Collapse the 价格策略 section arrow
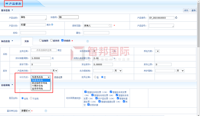 click(12, 85)
